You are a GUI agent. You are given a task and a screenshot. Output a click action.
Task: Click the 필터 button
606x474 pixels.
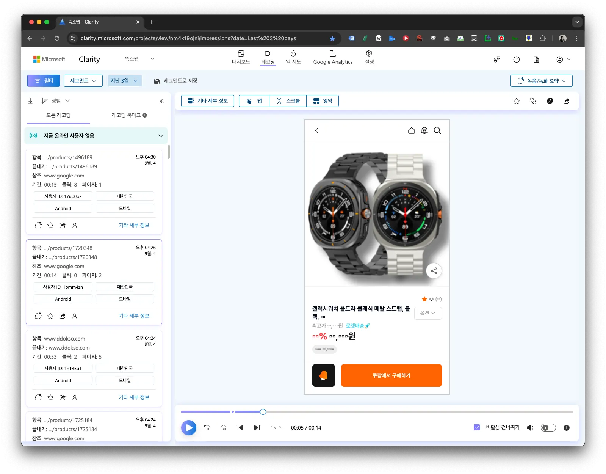point(44,81)
